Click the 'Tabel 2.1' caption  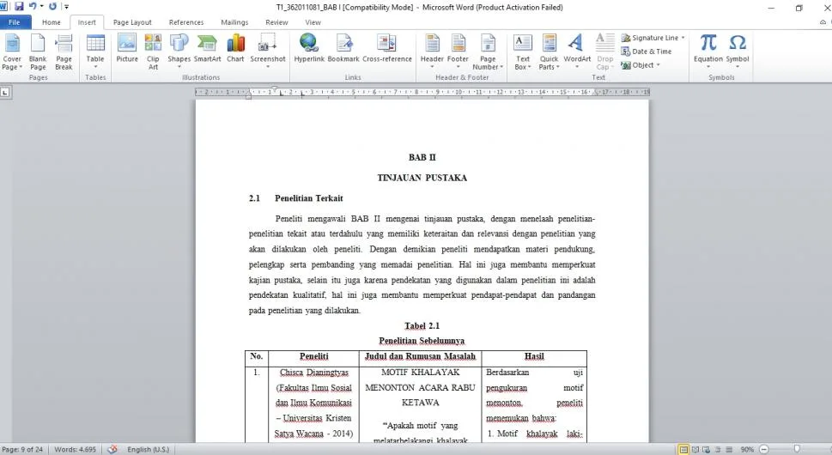[422, 325]
